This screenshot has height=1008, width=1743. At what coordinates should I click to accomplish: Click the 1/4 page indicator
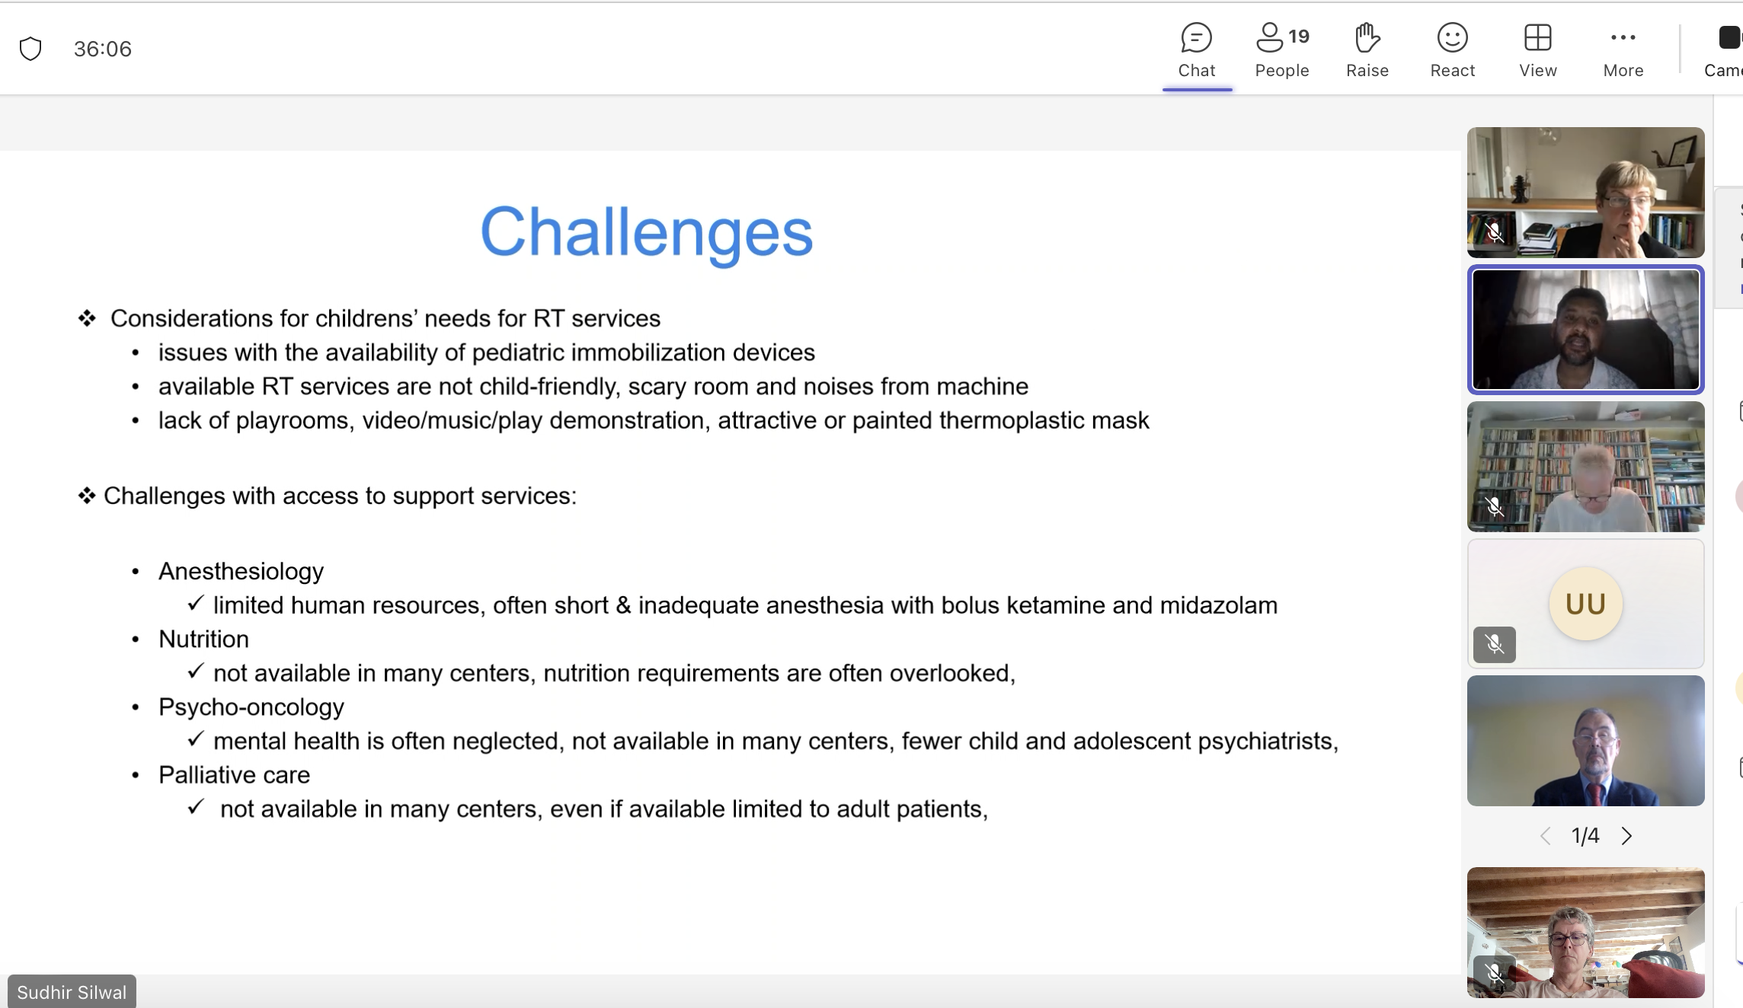pyautogui.click(x=1585, y=836)
